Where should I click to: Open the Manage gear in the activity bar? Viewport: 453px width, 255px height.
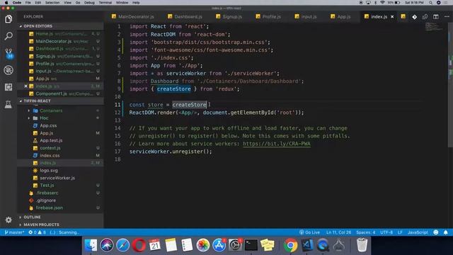[8, 220]
